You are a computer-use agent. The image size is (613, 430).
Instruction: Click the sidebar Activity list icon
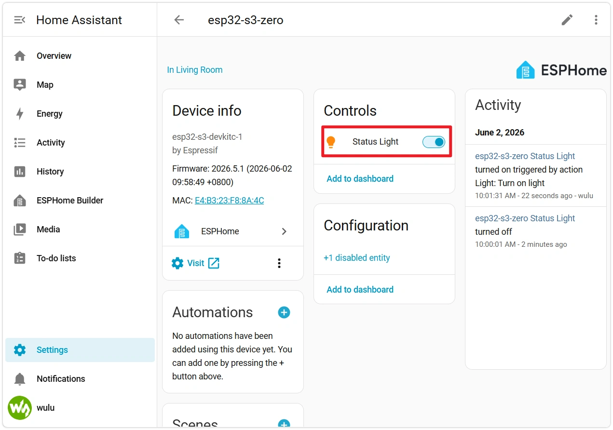click(20, 143)
